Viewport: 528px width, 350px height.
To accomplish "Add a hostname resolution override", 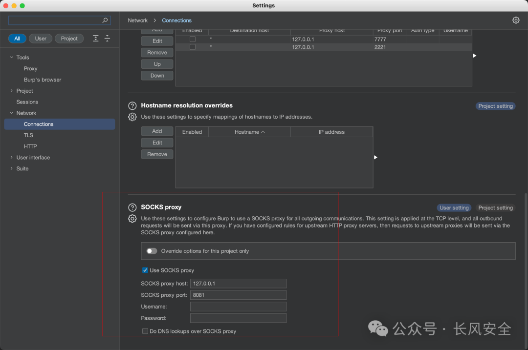I will (157, 131).
